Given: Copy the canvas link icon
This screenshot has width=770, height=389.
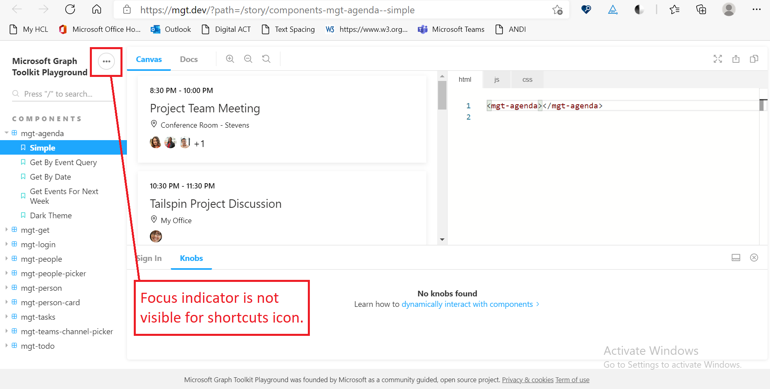Looking at the screenshot, I should point(754,59).
